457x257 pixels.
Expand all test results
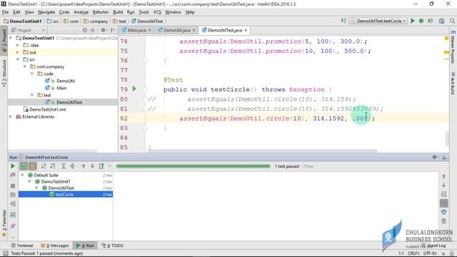64,166
